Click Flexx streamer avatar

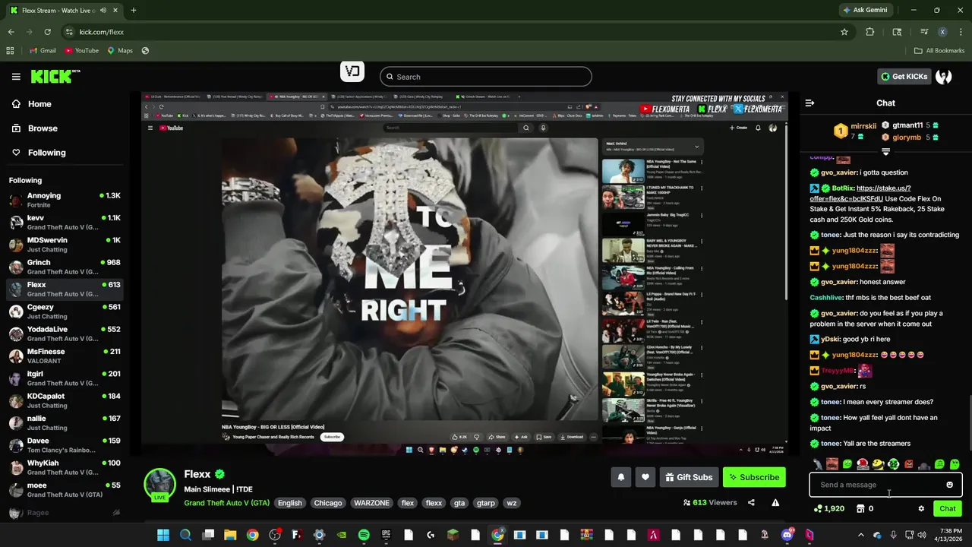[159, 485]
